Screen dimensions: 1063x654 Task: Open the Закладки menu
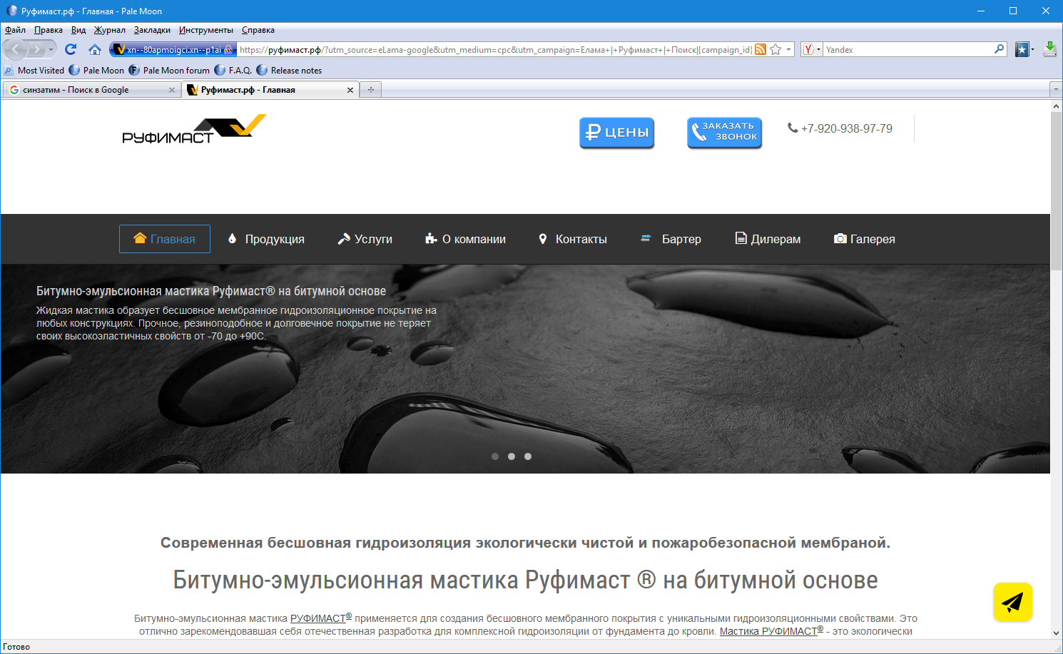pos(152,30)
